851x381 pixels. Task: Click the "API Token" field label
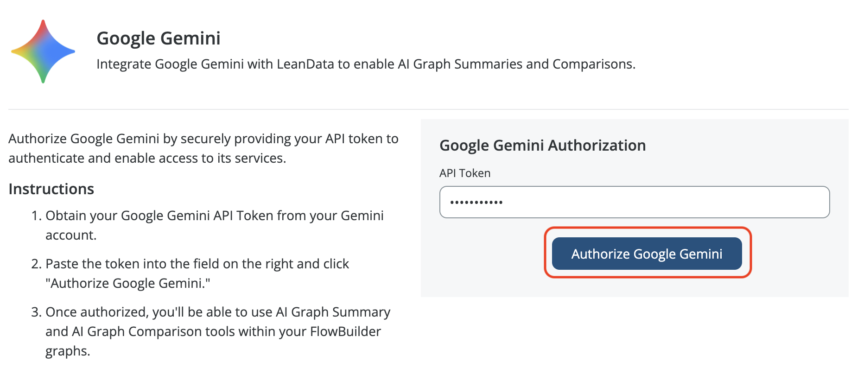click(465, 173)
